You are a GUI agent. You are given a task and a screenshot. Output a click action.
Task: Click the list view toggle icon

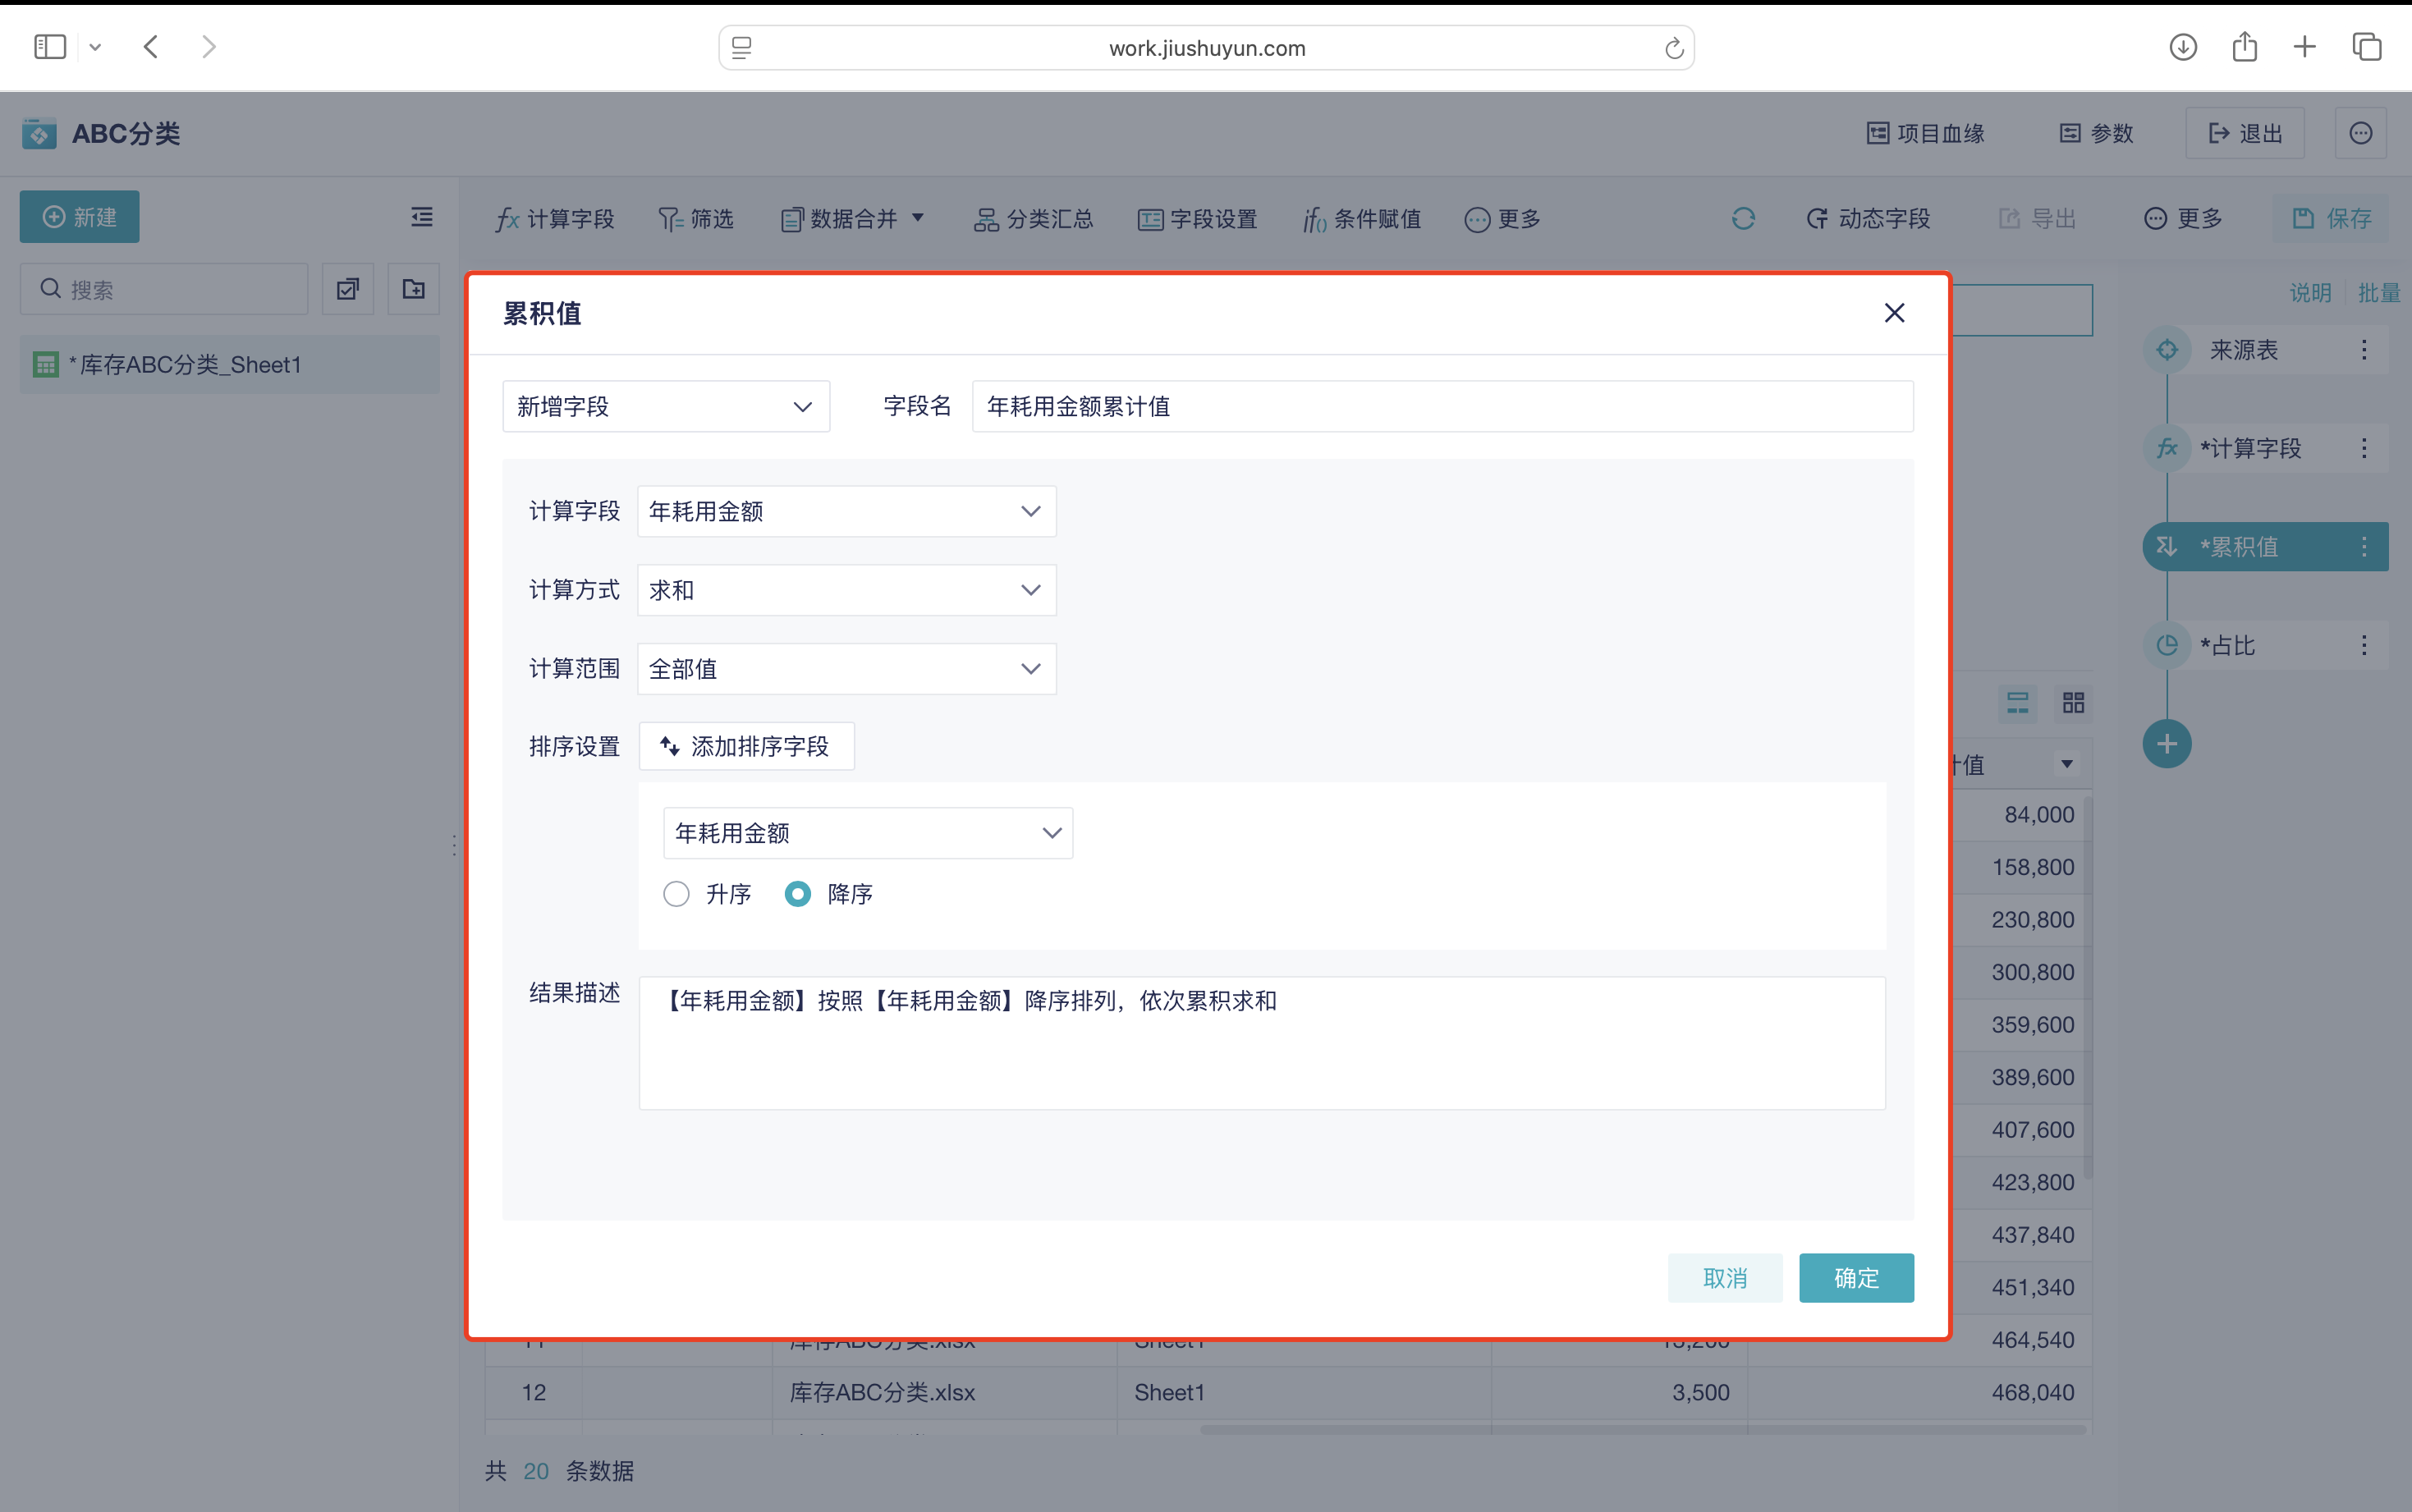click(2018, 702)
